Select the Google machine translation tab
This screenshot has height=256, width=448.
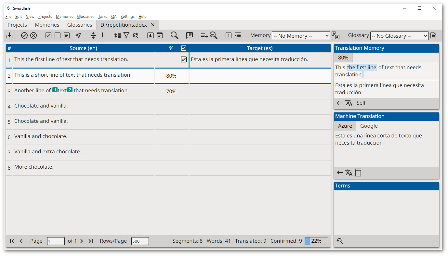click(x=369, y=126)
